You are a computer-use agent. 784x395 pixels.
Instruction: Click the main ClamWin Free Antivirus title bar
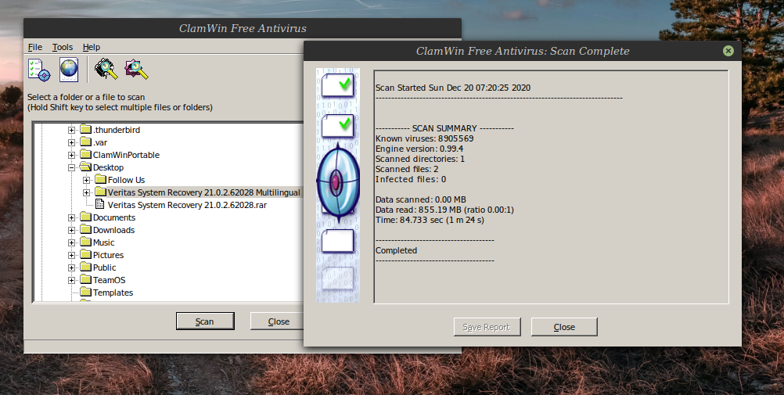click(243, 28)
